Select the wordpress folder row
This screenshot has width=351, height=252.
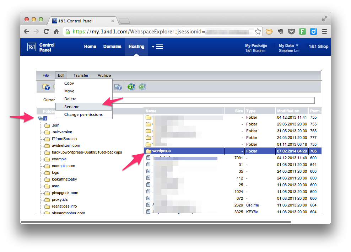coord(233,151)
